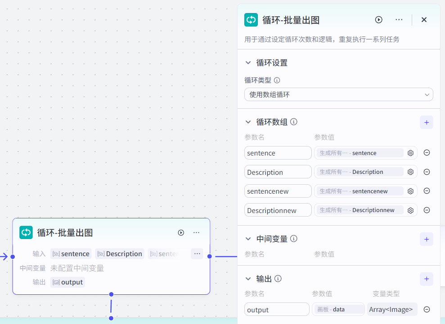The image size is (445, 324).
Task: Show info tooltip for 中间变量
Action: 294,239
